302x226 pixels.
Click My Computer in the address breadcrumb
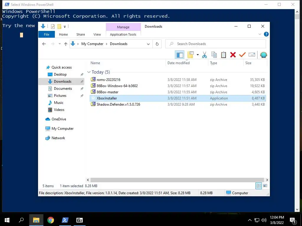[x=92, y=44]
